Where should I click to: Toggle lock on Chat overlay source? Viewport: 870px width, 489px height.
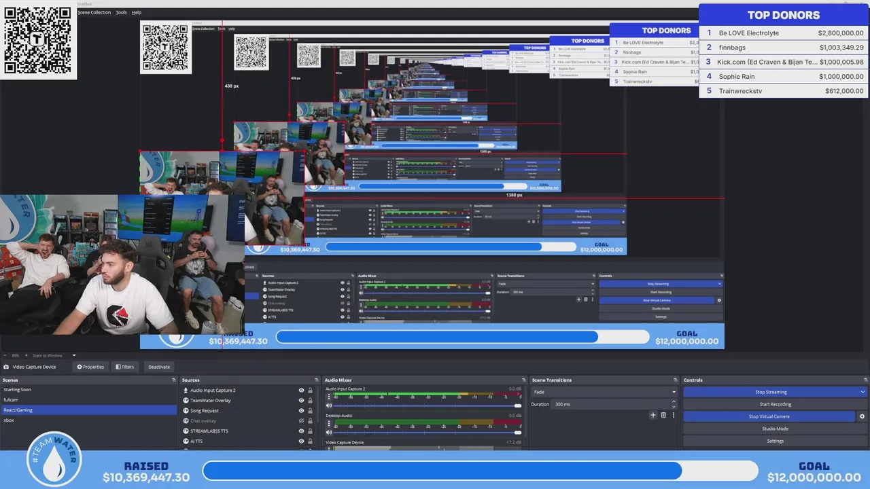click(x=311, y=421)
